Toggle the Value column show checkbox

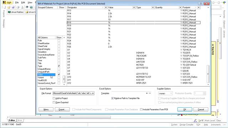point(59,74)
